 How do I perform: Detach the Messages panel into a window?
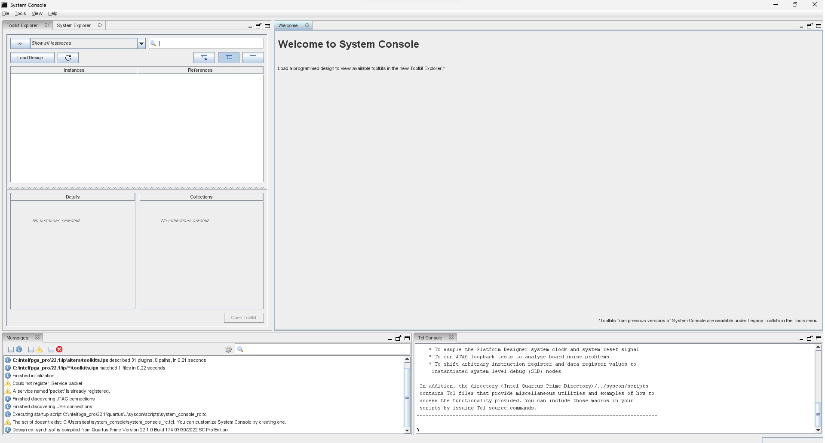click(x=398, y=338)
